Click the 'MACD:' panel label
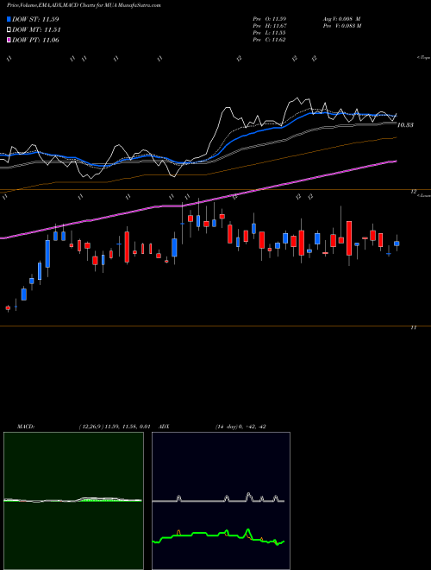 pos(26,427)
